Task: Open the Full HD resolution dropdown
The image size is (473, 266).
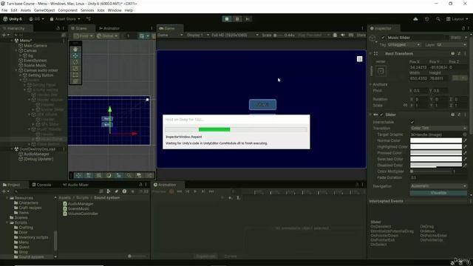Action: point(235,35)
